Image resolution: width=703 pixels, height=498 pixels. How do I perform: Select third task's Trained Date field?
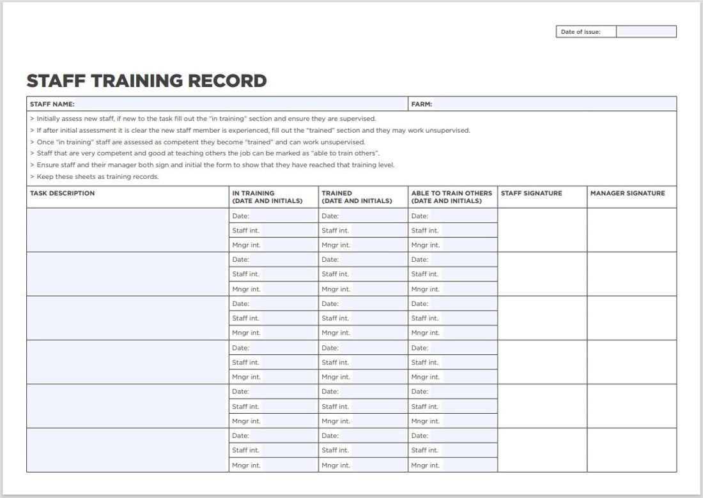click(373, 304)
